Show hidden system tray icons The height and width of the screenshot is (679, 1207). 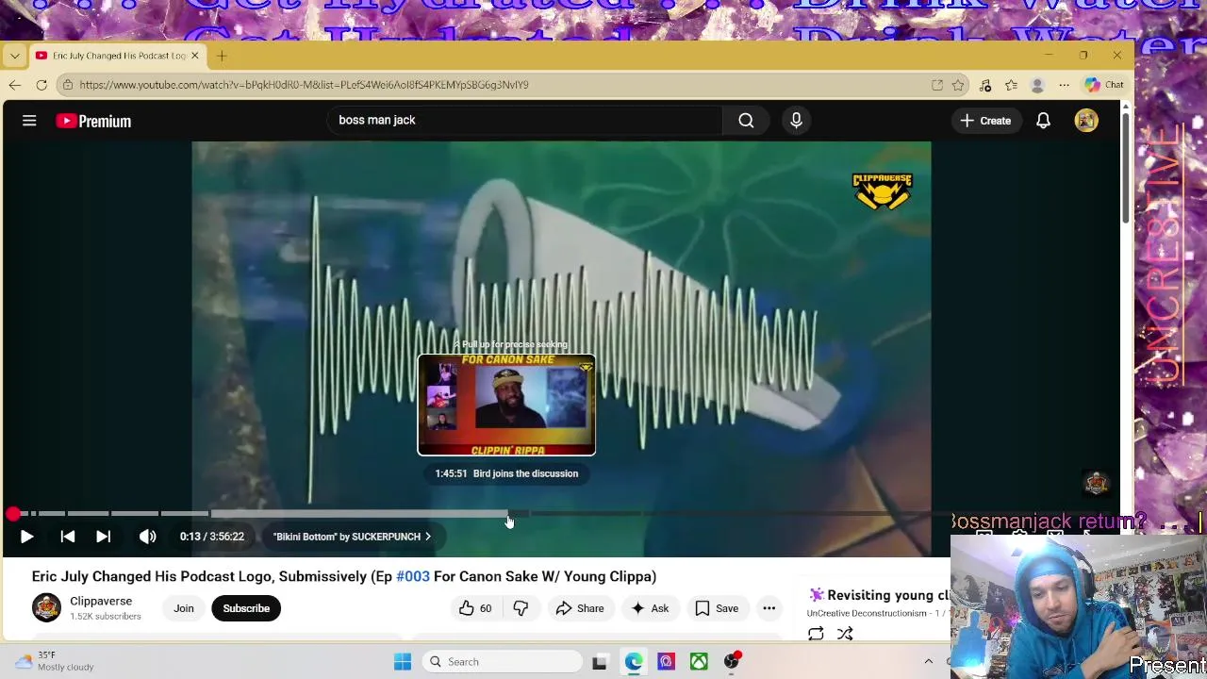point(928,662)
